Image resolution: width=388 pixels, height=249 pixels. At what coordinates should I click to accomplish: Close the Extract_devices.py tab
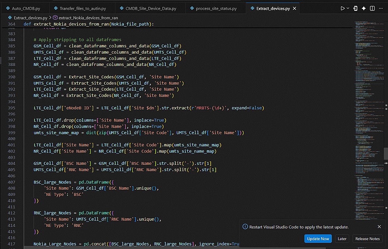294,9
